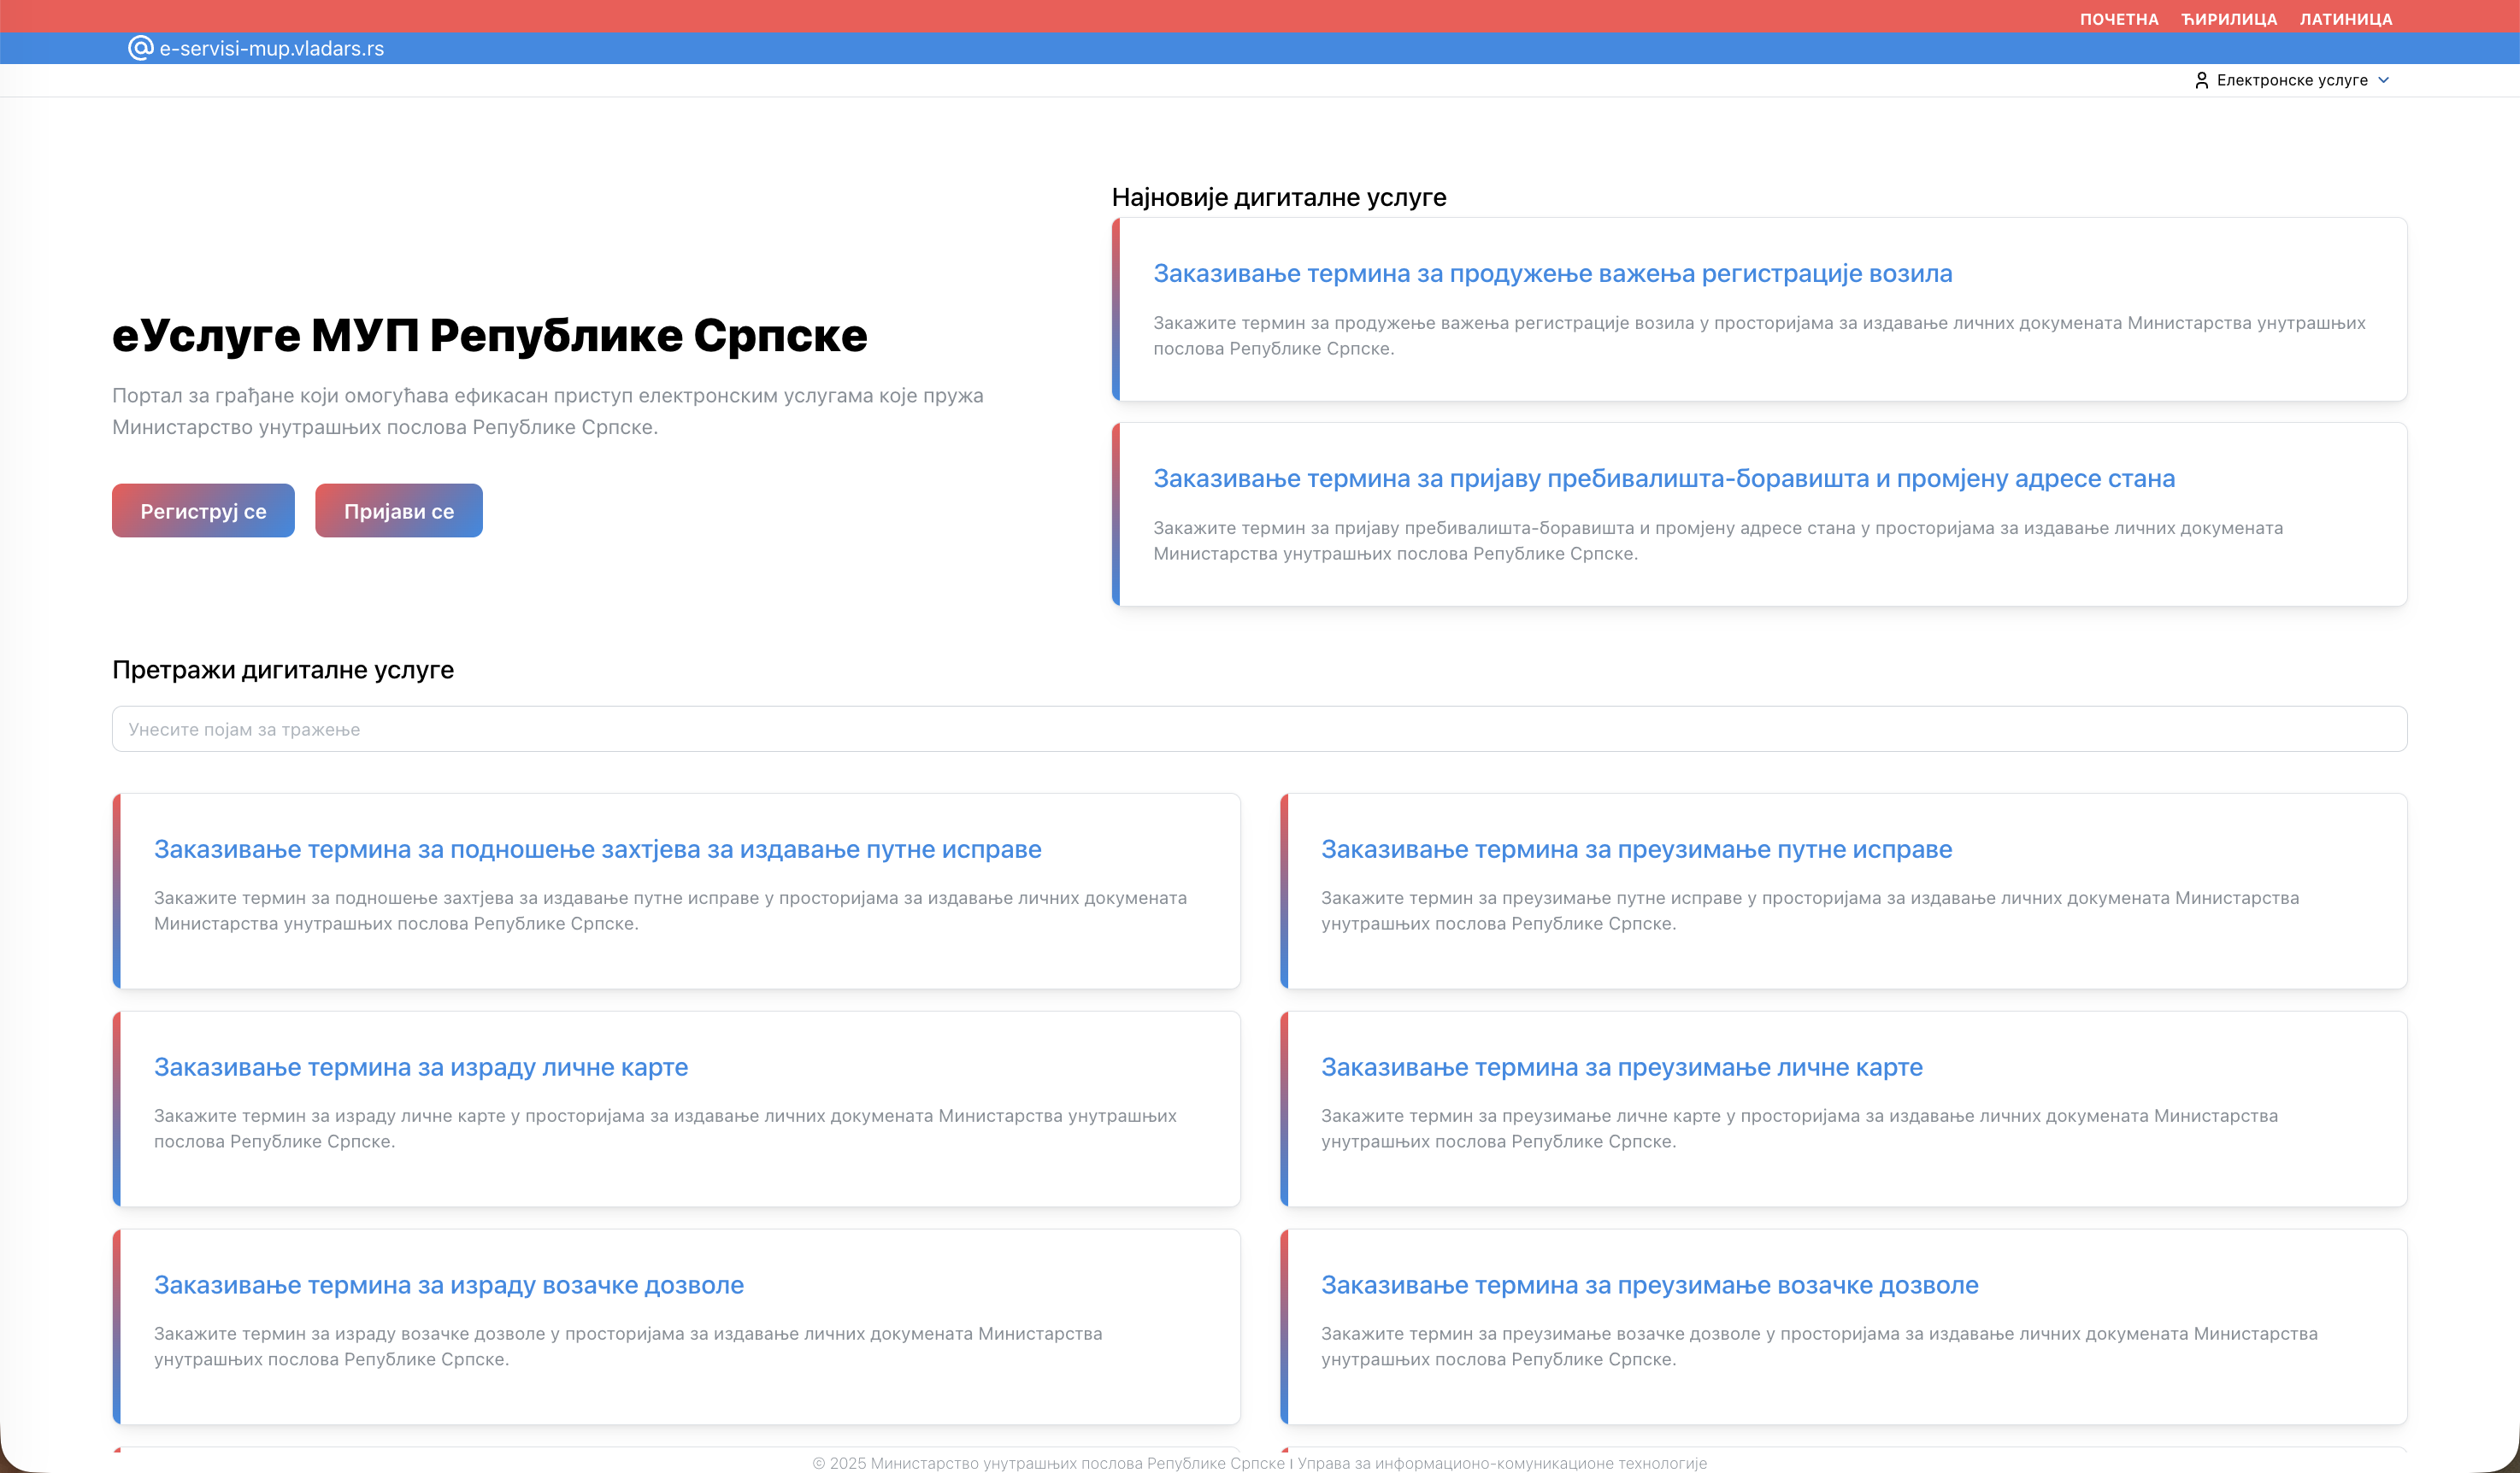The image size is (2520, 1473).
Task: Click the Пријави се button
Action: click(399, 511)
